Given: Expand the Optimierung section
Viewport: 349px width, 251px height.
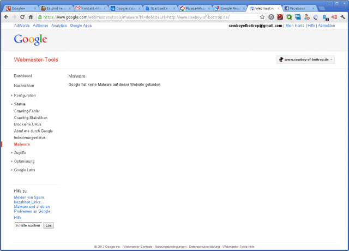Looking at the screenshot, I should [24, 162].
